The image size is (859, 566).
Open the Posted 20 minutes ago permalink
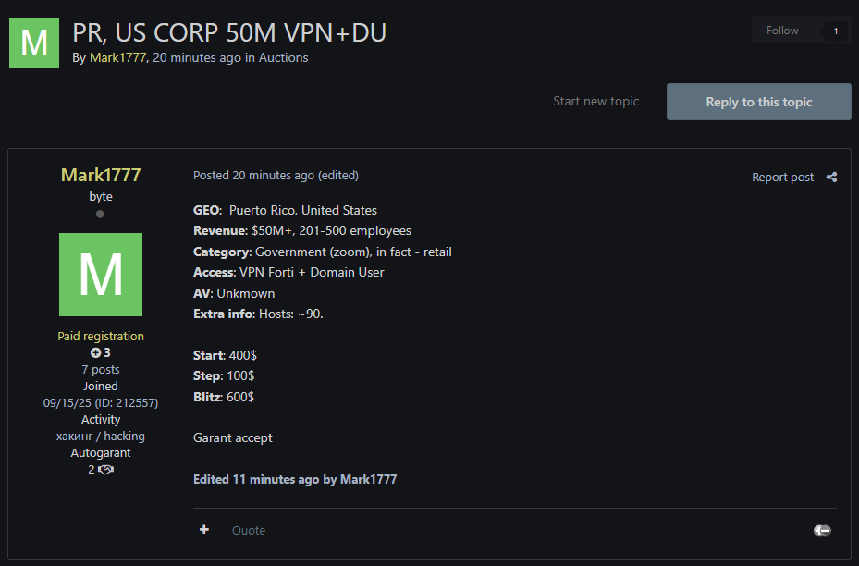click(253, 175)
